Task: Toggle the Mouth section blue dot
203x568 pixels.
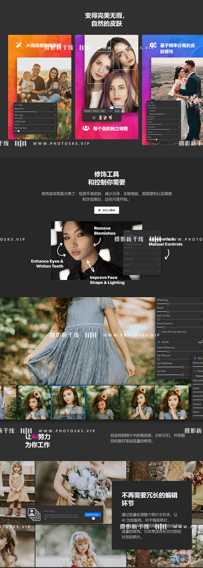Action: pyautogui.click(x=159, y=342)
